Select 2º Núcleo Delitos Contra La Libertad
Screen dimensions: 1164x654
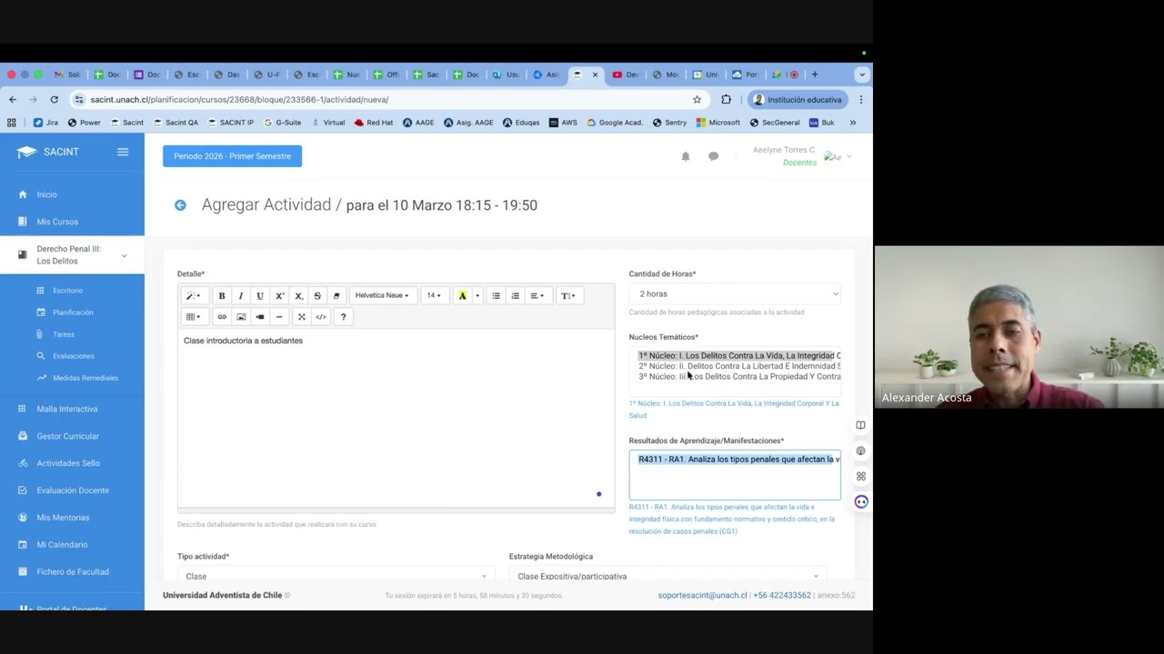click(739, 366)
